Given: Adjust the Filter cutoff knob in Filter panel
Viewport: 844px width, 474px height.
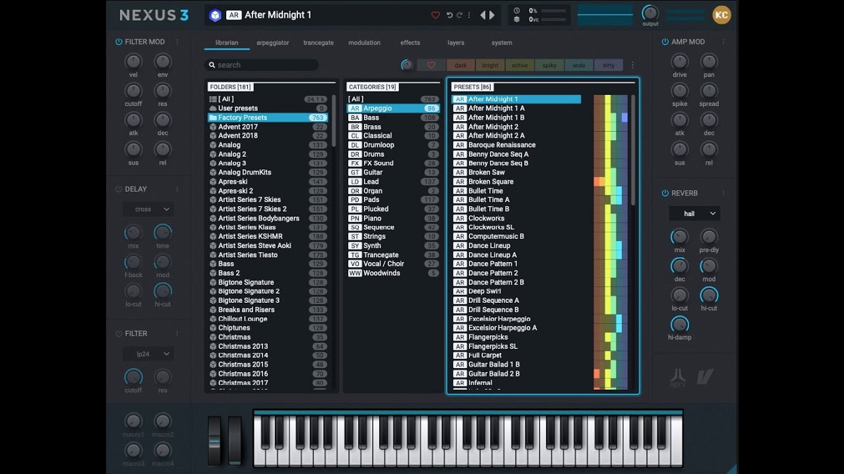Looking at the screenshot, I should point(133,377).
